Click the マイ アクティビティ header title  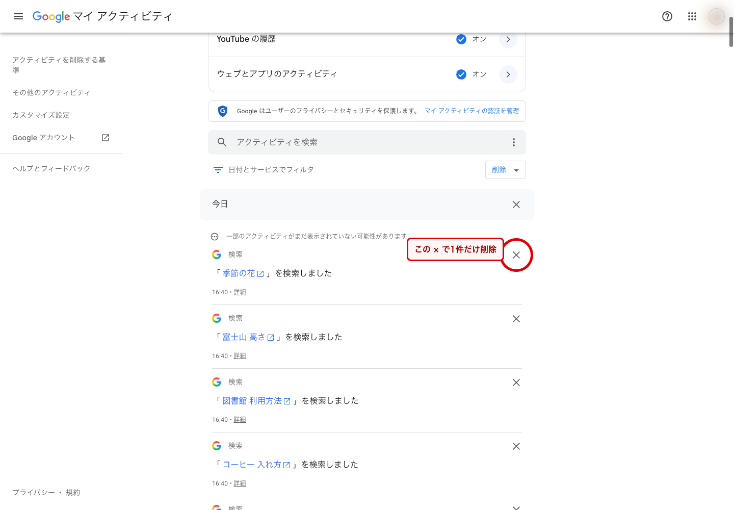[x=122, y=16]
